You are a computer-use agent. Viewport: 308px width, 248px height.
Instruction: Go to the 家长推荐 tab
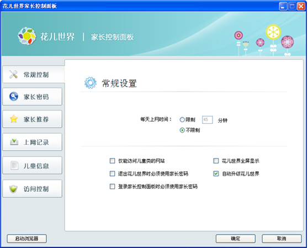coord(32,119)
